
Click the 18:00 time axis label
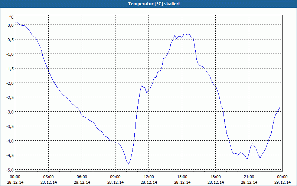[216, 177]
